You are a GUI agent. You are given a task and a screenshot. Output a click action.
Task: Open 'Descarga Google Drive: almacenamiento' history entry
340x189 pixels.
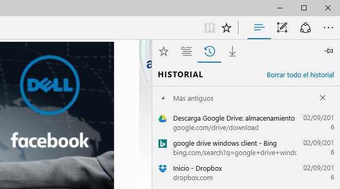tap(246, 123)
